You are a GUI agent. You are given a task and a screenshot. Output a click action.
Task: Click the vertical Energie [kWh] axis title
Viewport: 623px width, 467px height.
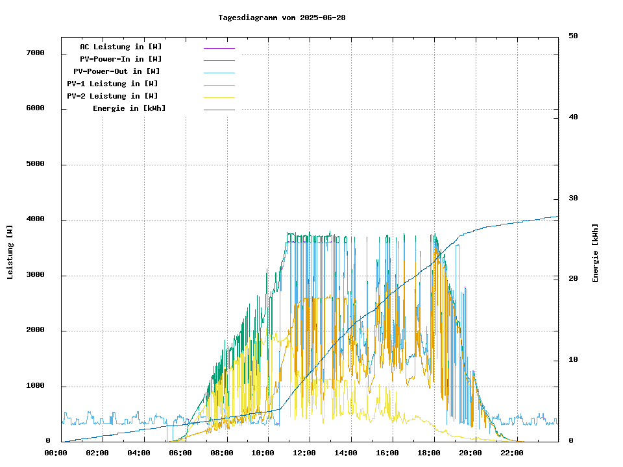click(595, 253)
